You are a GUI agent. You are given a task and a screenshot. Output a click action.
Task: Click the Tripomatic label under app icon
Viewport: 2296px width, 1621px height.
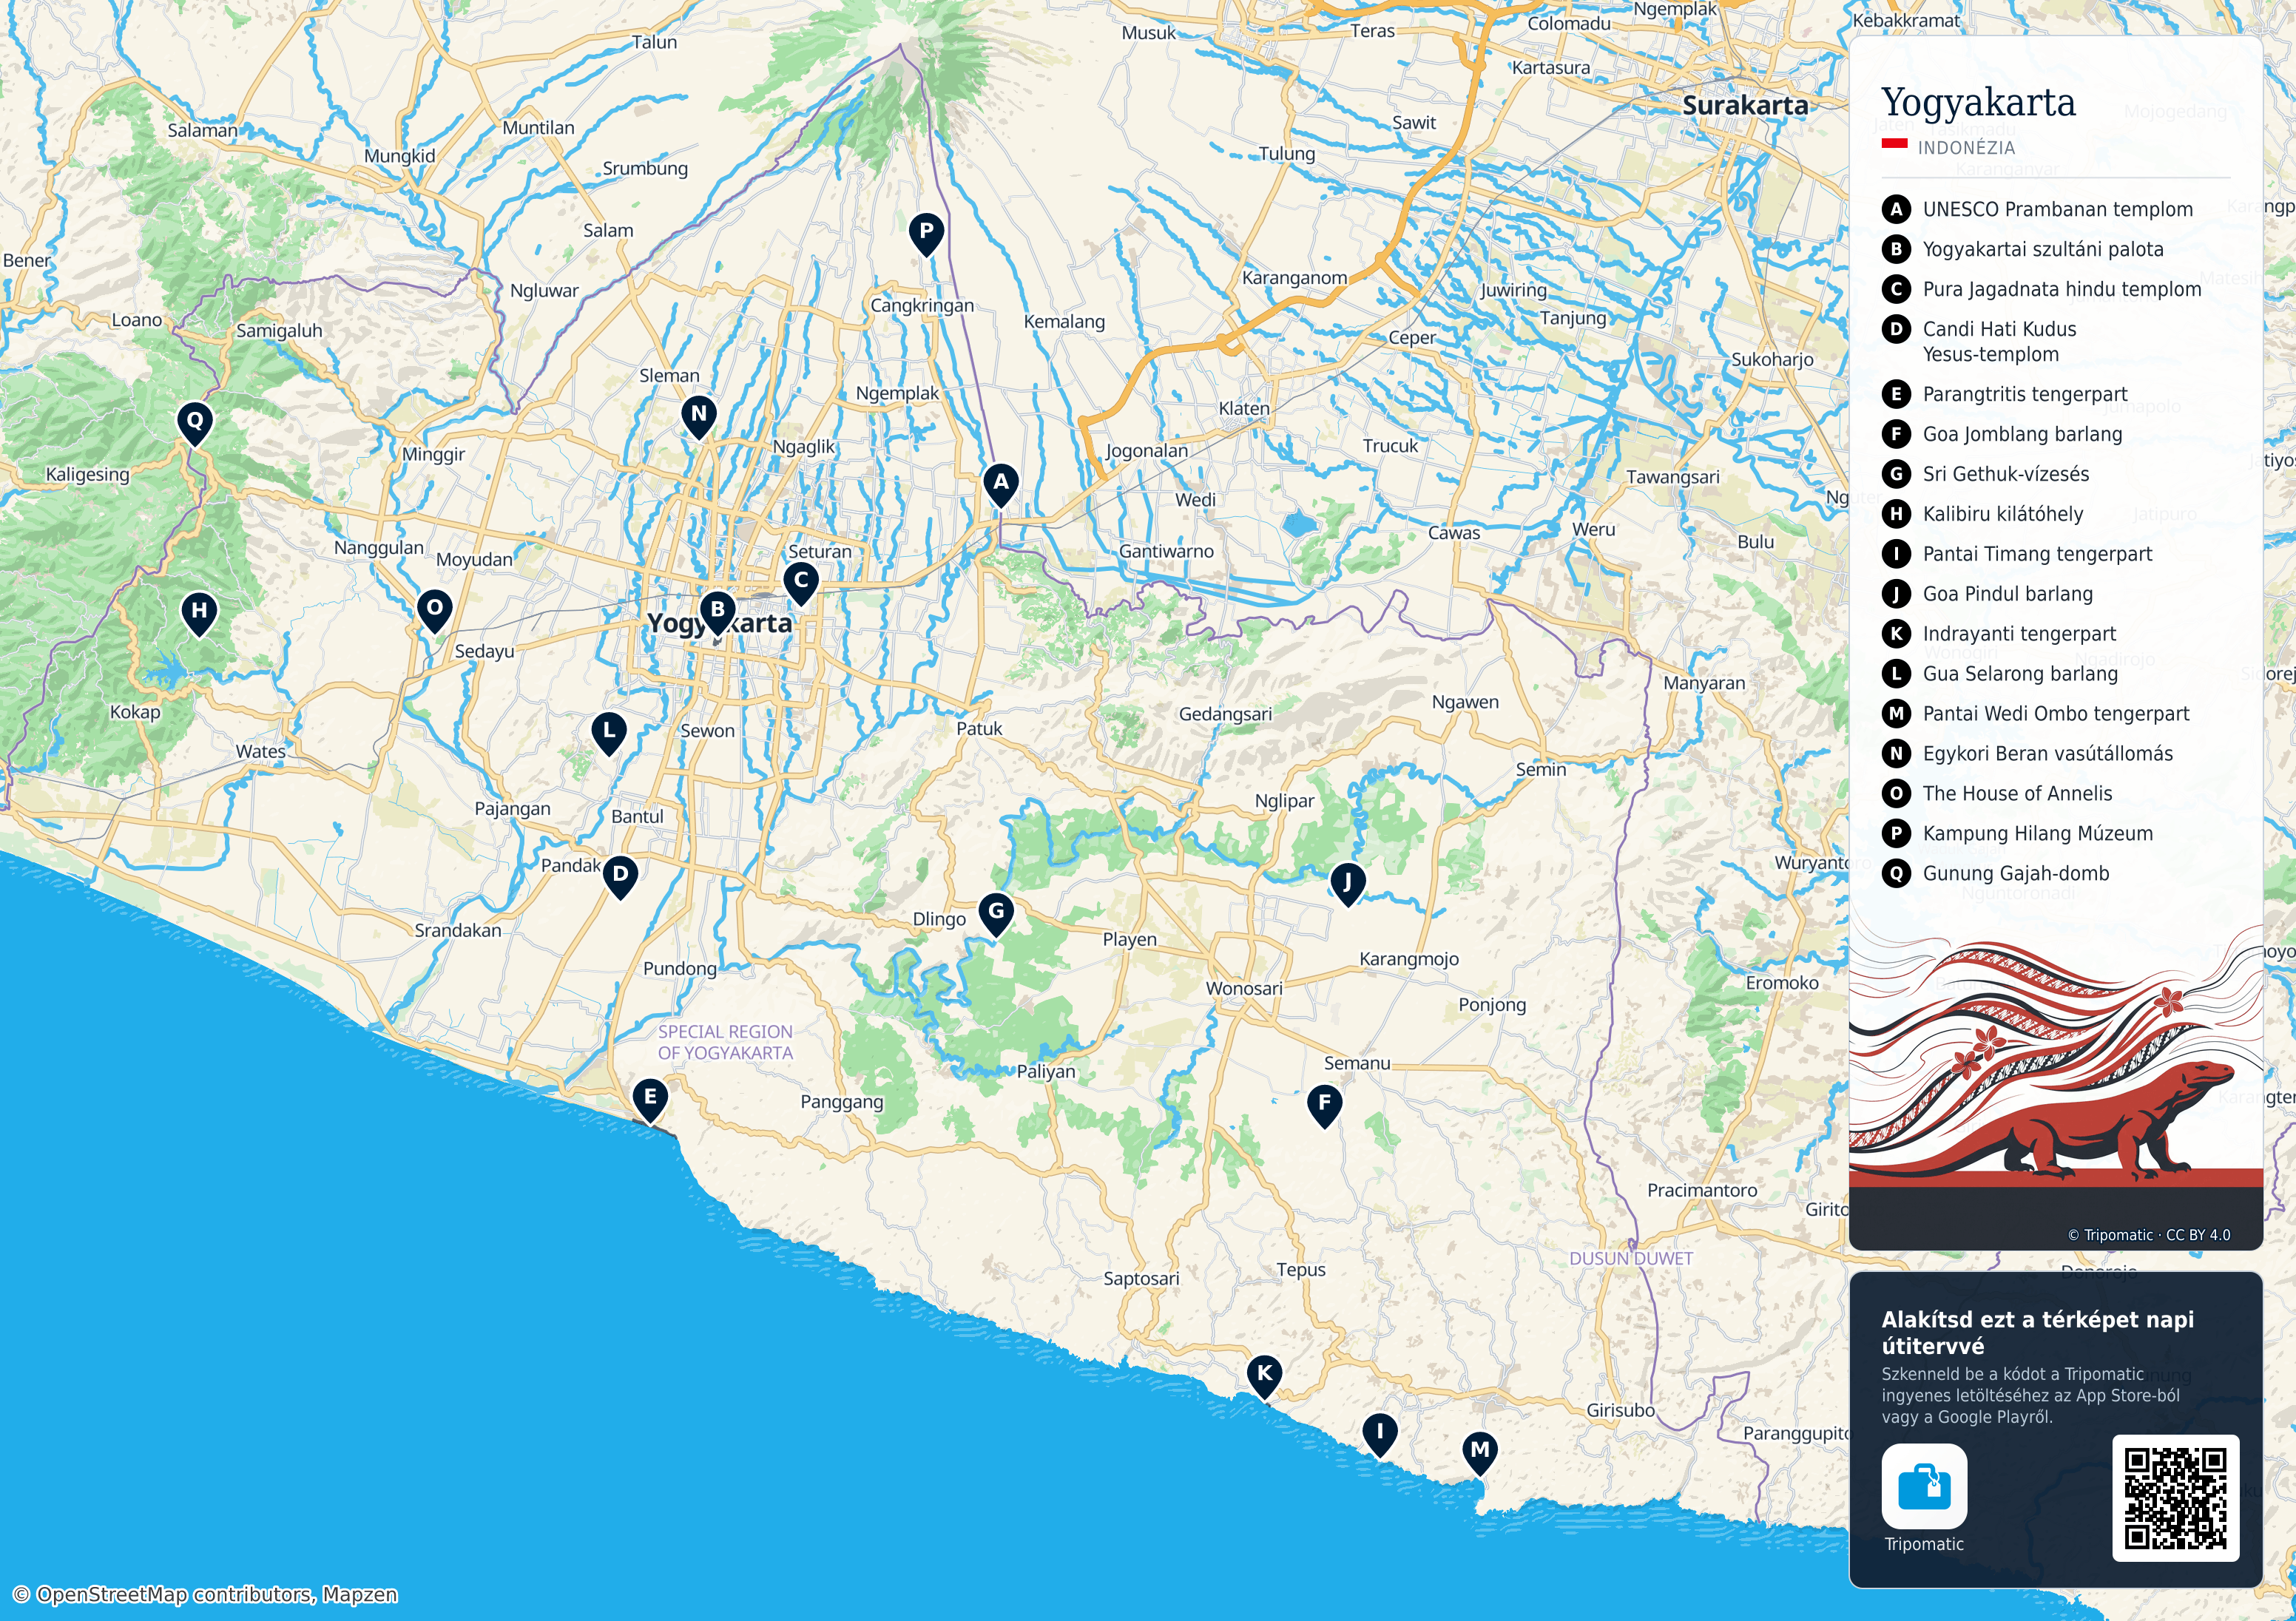(1924, 1544)
